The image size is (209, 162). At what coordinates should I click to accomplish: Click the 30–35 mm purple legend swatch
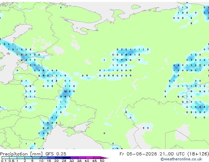(74, 158)
